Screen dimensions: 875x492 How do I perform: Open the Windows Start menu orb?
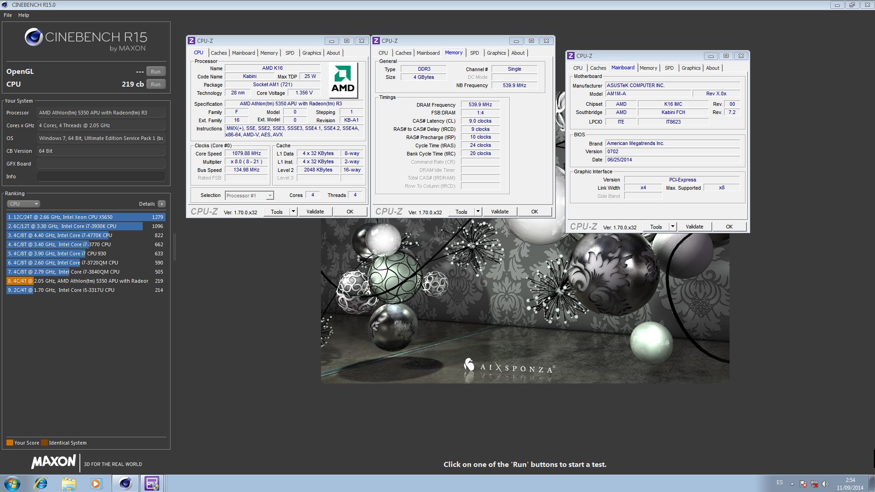pyautogui.click(x=12, y=483)
